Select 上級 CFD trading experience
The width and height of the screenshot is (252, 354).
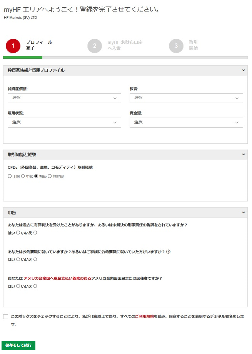10,176
